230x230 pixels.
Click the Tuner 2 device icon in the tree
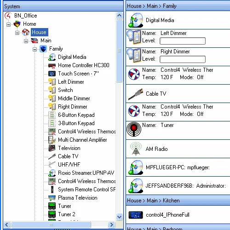coord(52,214)
